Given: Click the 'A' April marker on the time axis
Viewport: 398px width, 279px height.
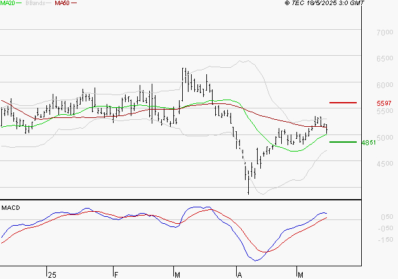Looking at the screenshot, I should (x=239, y=274).
